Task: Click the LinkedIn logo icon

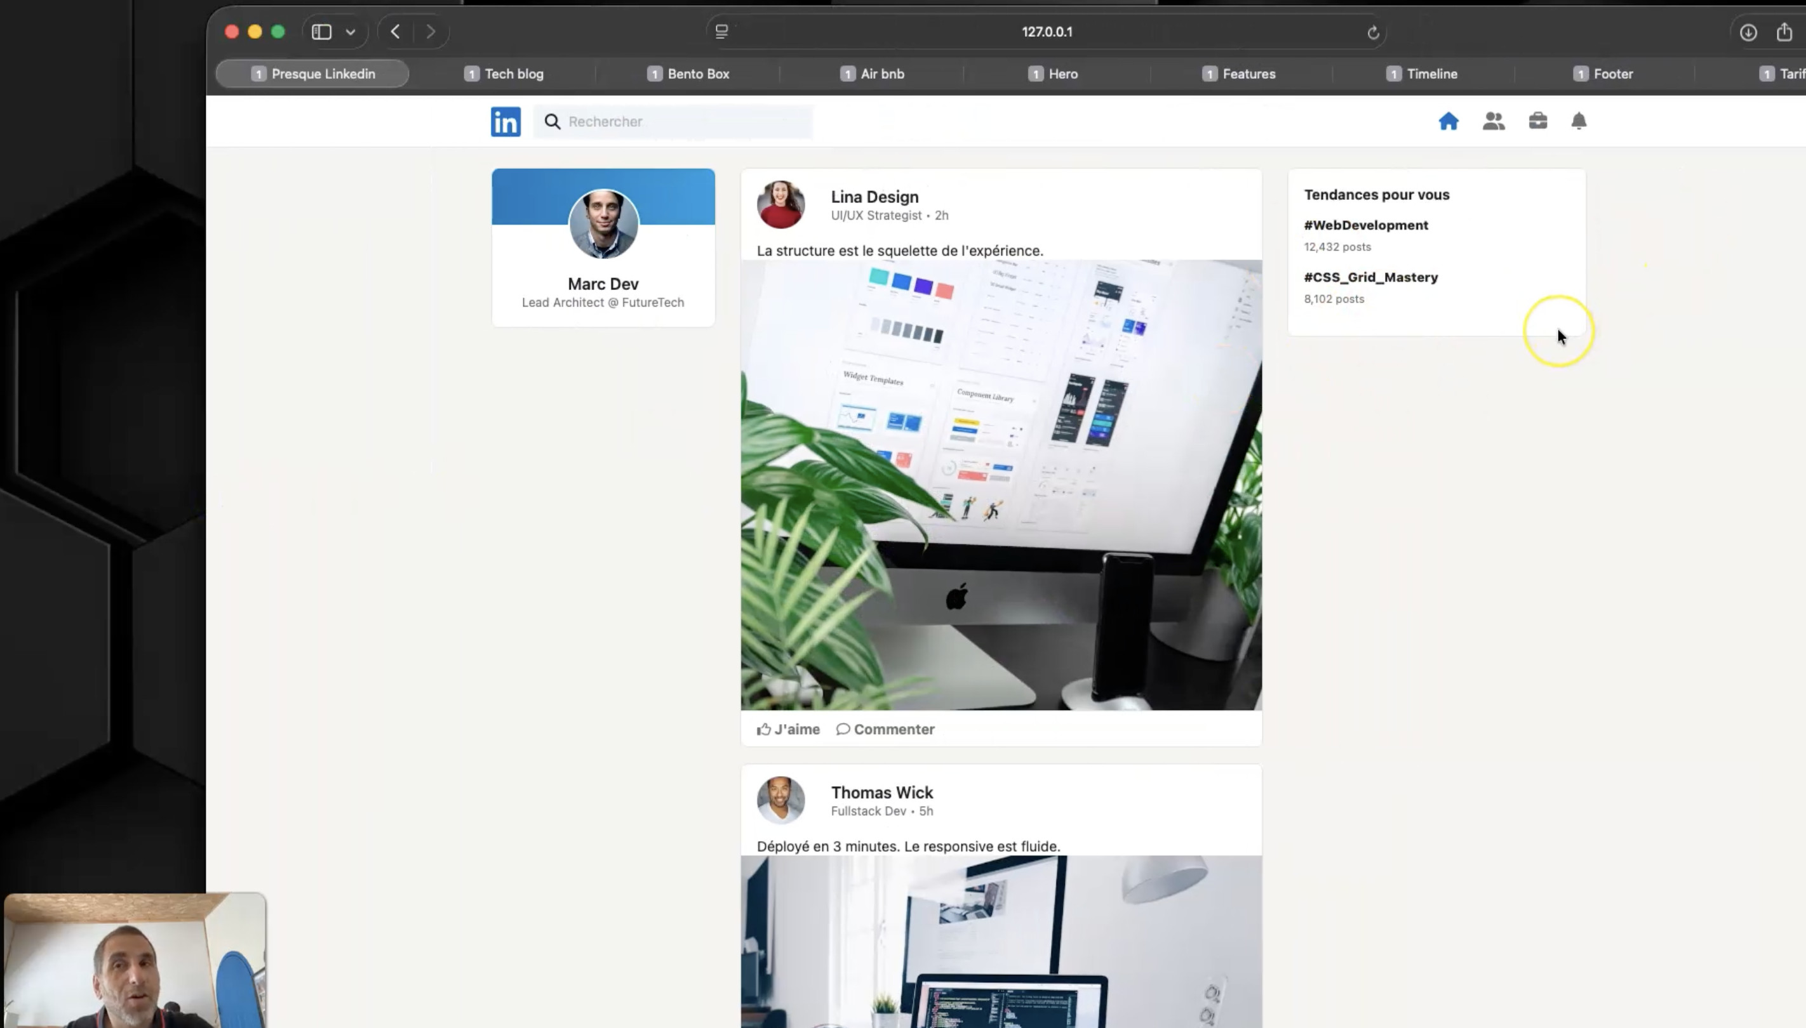Action: pos(505,121)
